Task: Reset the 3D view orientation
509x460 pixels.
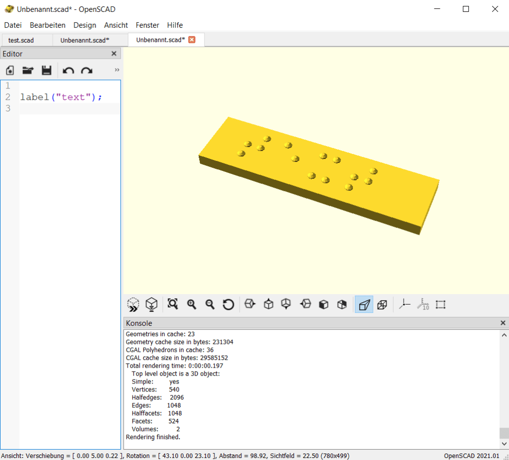Action: click(228, 304)
